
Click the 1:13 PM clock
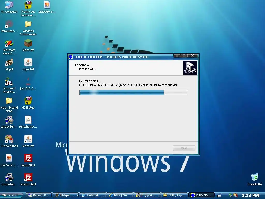(250, 195)
